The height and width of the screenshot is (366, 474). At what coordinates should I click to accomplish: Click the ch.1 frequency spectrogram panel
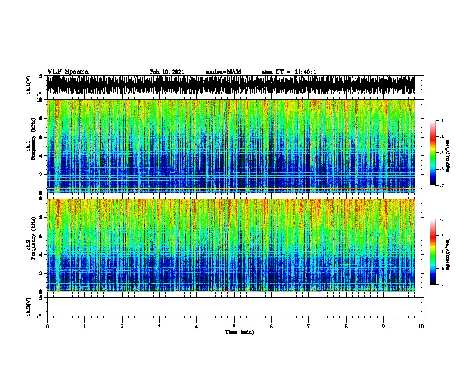(x=234, y=146)
